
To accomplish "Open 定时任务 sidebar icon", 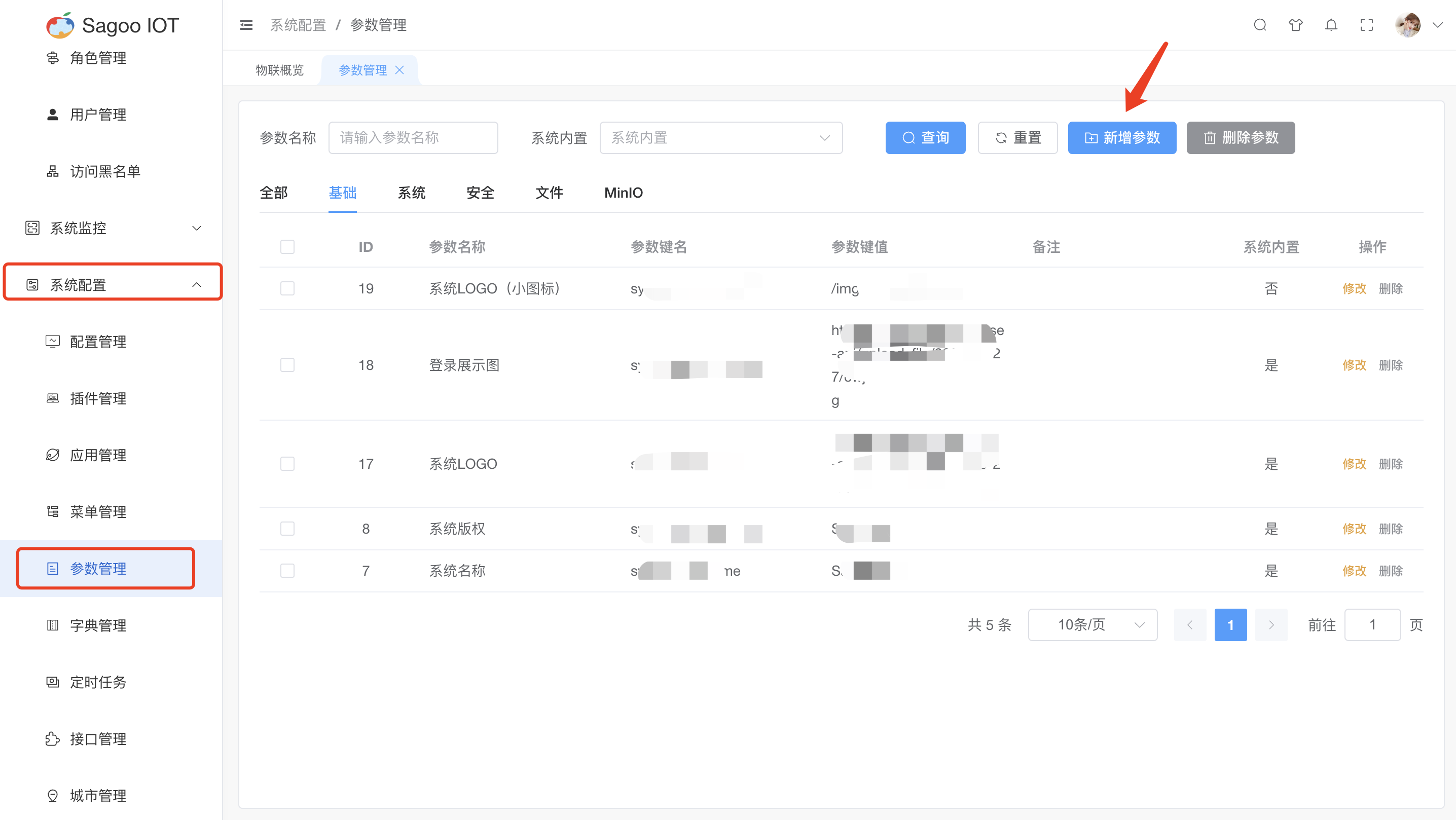I will (53, 682).
